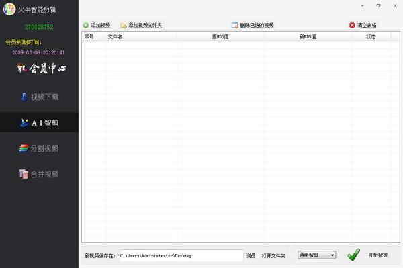
Task: Click the 开始智剪 button
Action: (377, 255)
